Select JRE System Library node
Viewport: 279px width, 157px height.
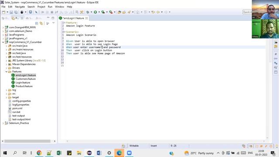(29, 61)
